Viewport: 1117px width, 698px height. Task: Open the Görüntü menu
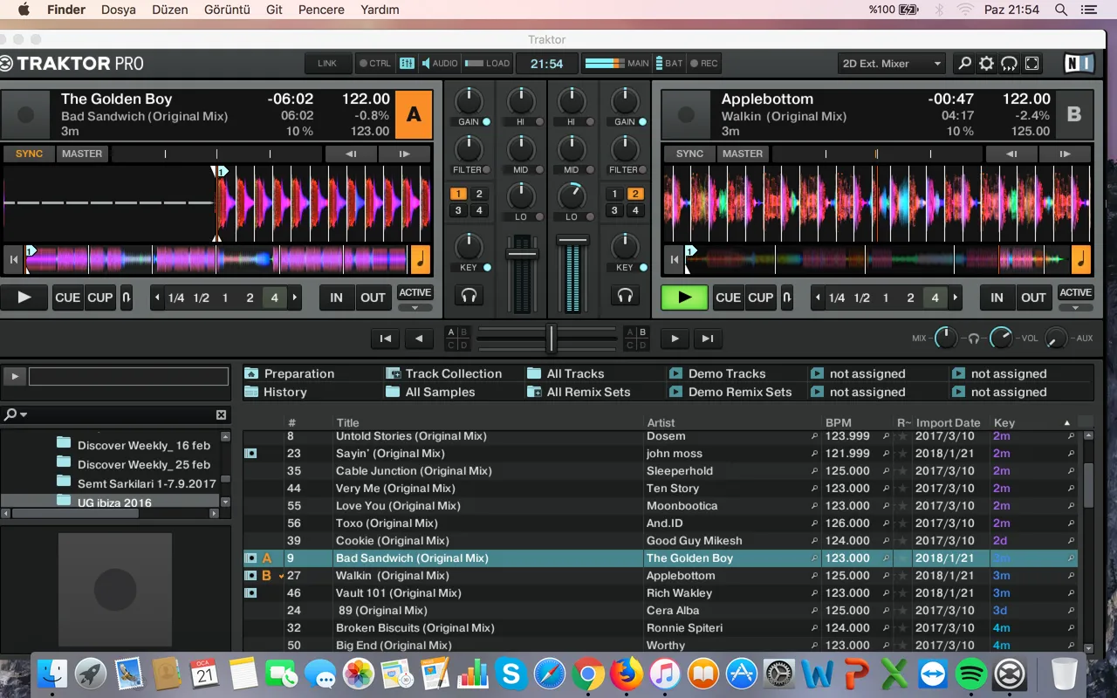227,10
